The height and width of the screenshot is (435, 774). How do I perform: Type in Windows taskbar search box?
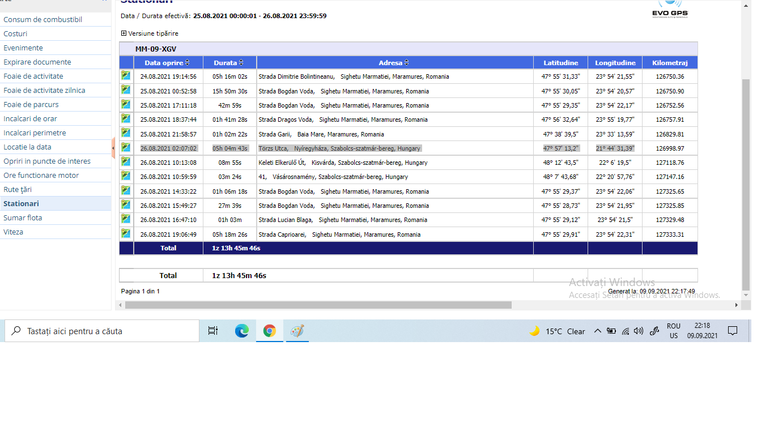pyautogui.click(x=108, y=331)
